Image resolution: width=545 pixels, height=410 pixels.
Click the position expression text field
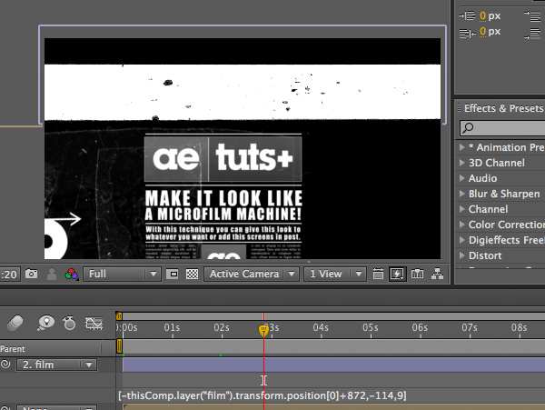point(263,395)
